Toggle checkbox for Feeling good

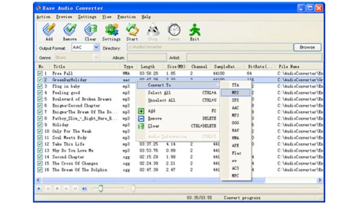pos(40,93)
